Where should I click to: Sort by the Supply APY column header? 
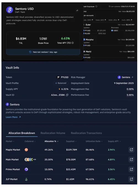point(114,141)
